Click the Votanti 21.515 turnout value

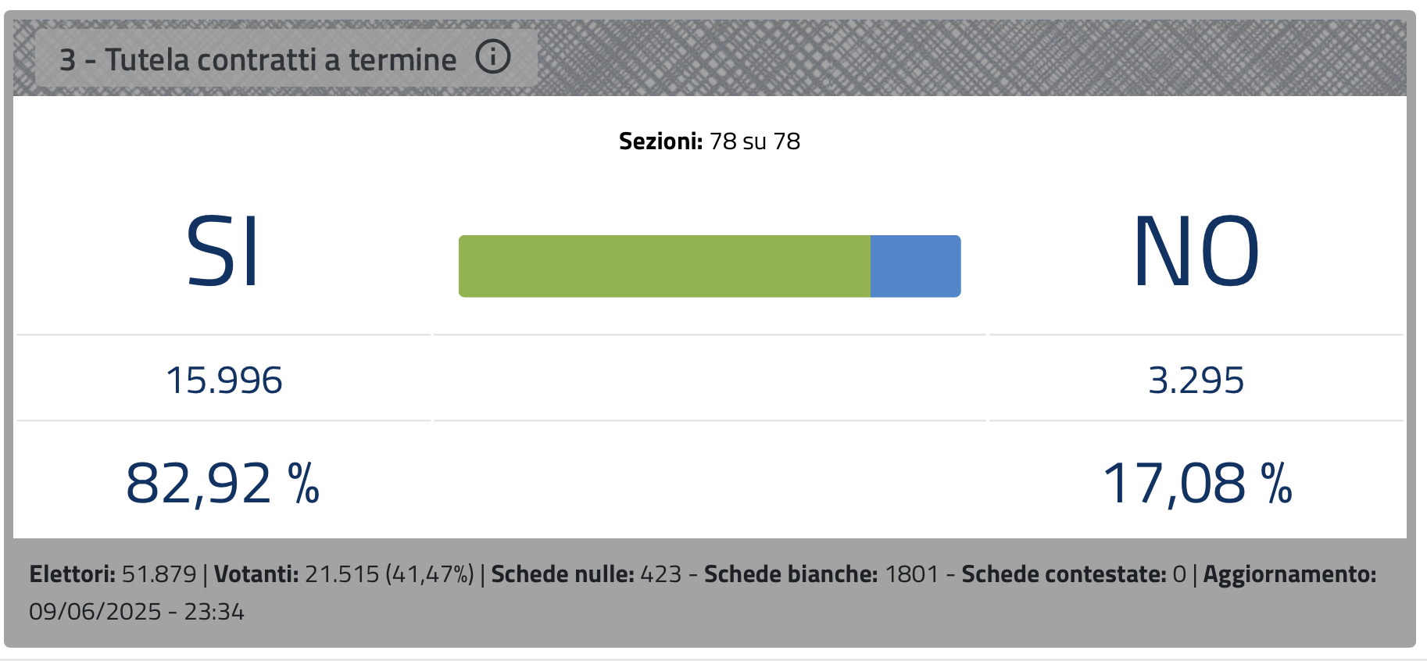342,574
